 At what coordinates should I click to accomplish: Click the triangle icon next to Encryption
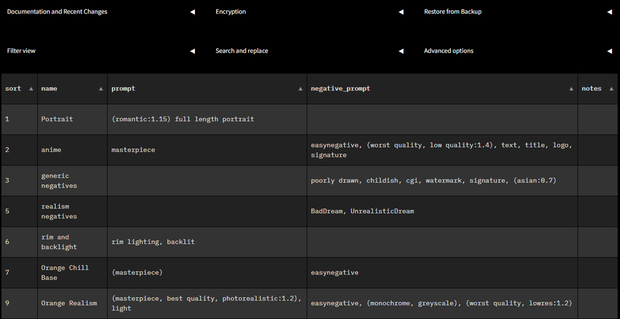tap(401, 11)
